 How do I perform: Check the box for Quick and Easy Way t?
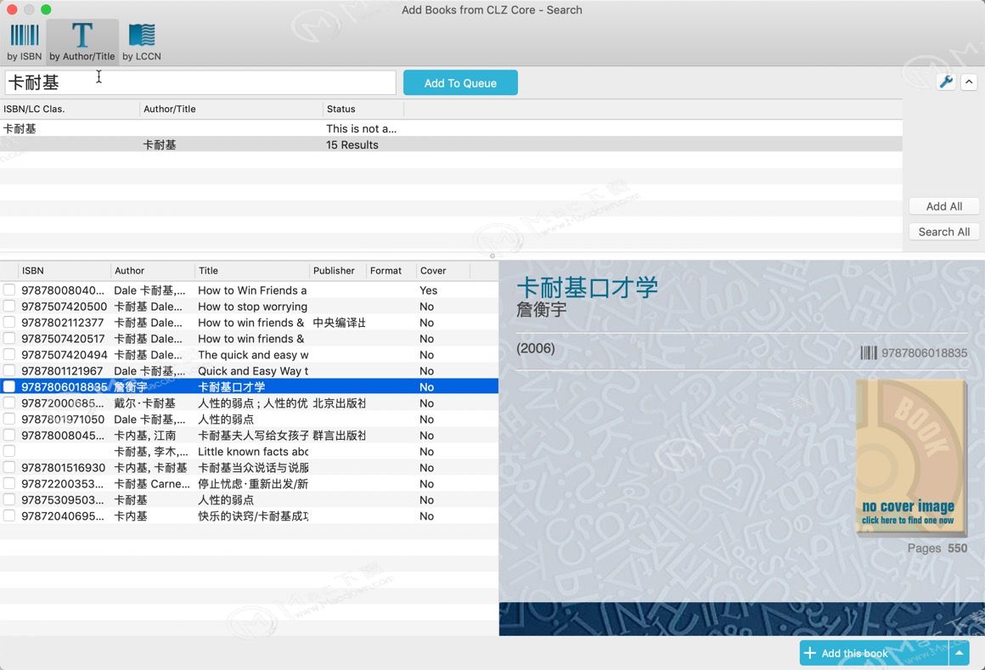pyautogui.click(x=9, y=370)
